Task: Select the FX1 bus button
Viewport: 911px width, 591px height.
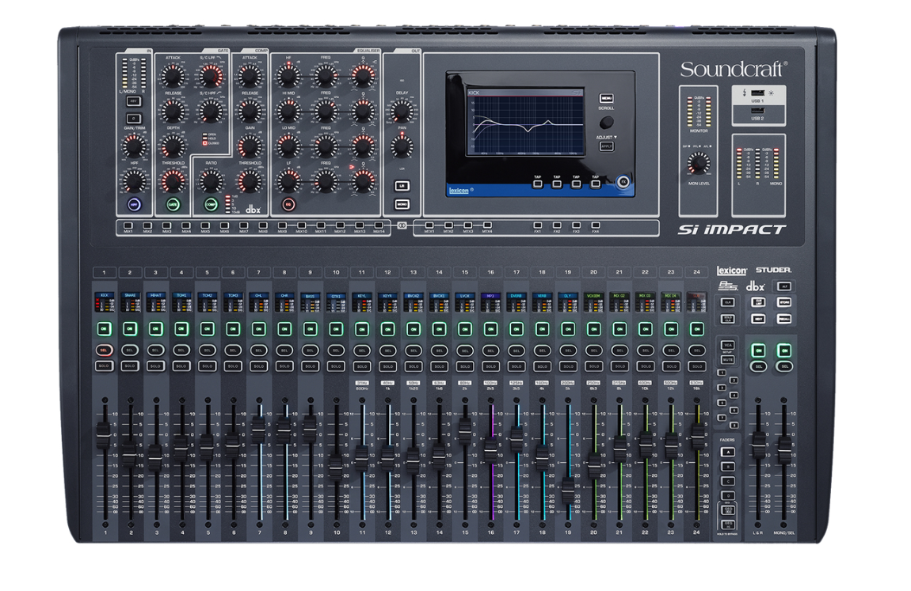Action: [537, 225]
